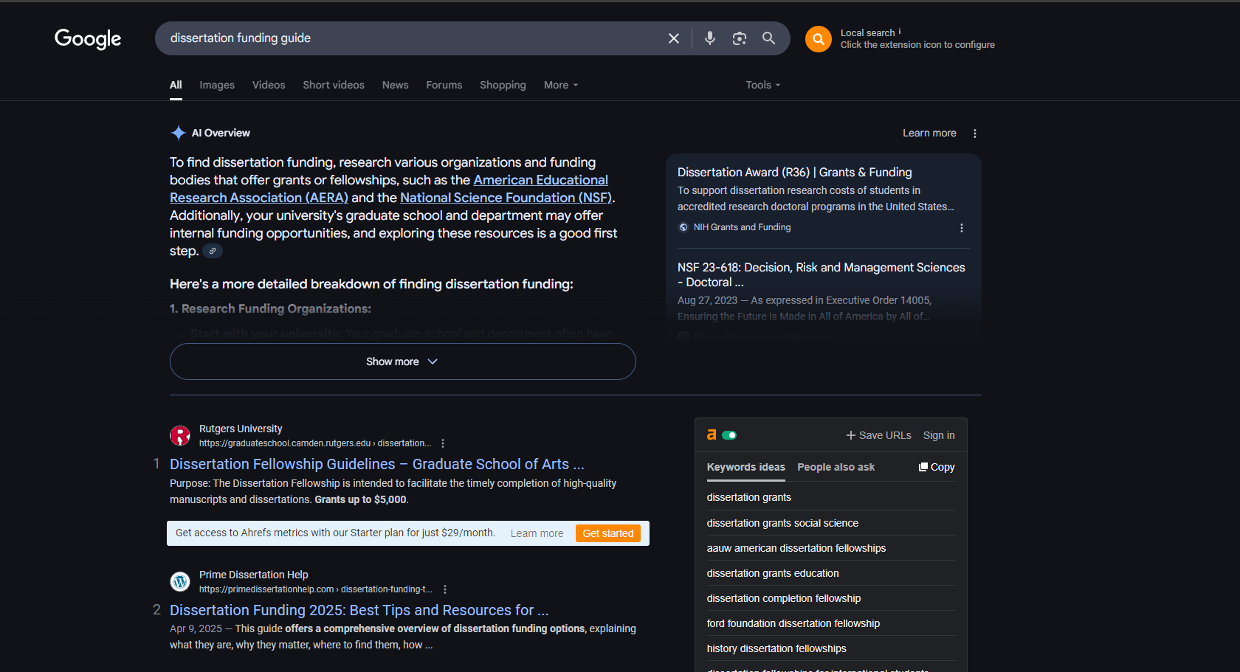Select keyword 'dissertation grants social science'
Image resolution: width=1240 pixels, height=672 pixels.
[x=782, y=523]
